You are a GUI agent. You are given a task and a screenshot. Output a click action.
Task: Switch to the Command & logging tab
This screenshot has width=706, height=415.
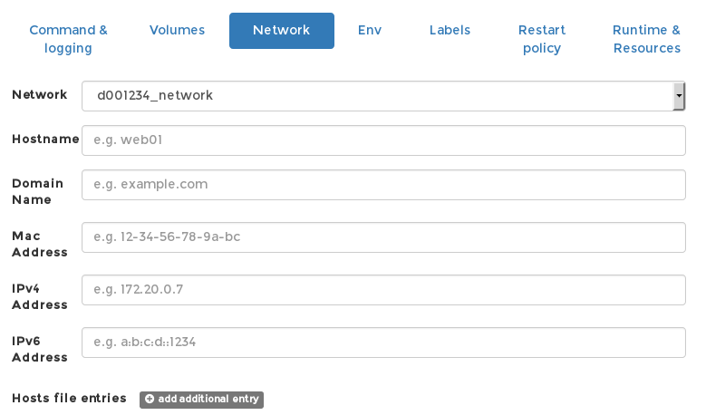pos(68,39)
